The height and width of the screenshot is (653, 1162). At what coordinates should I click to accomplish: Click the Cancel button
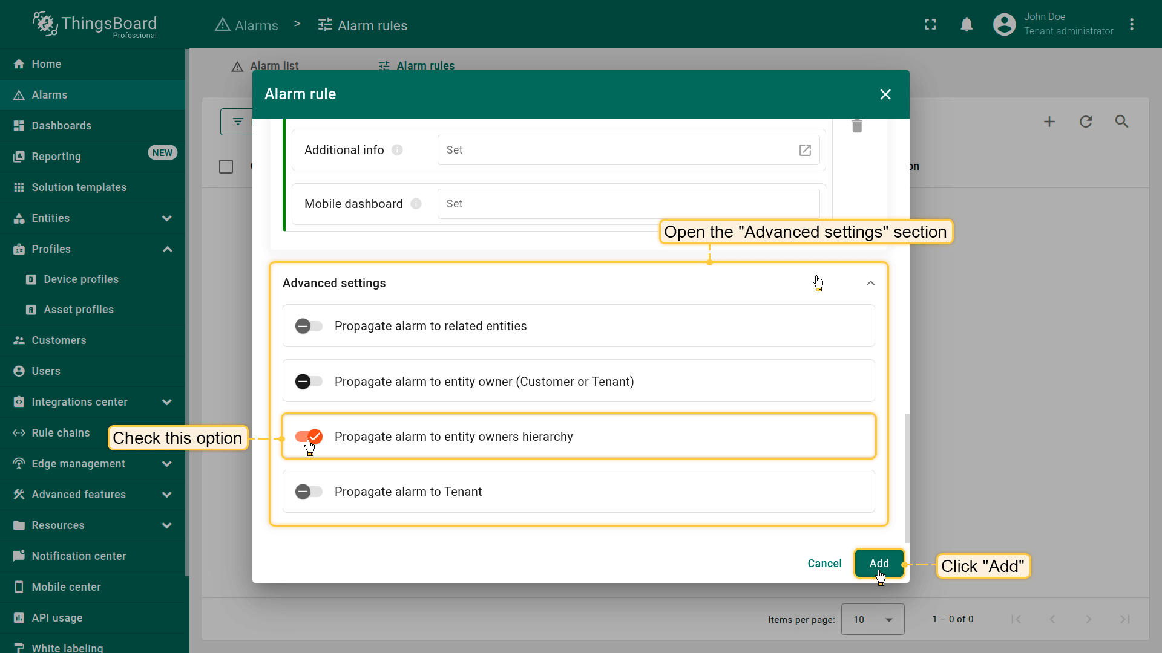[x=824, y=564]
